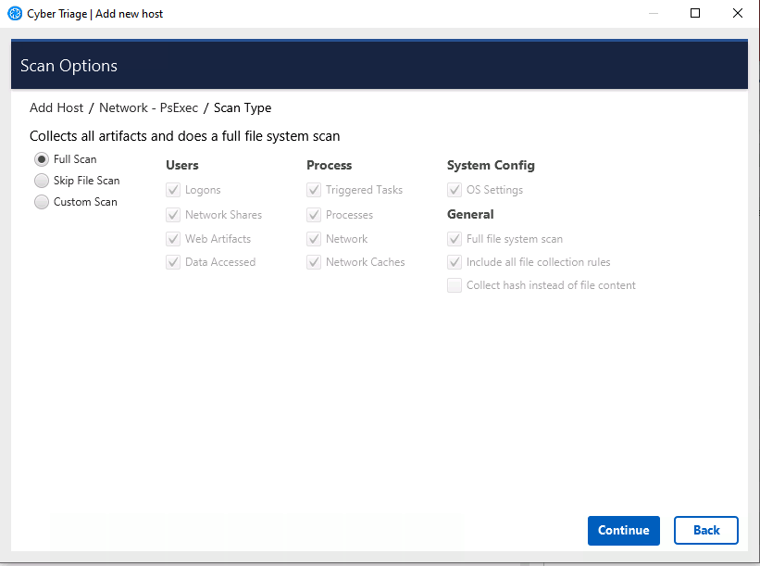Choose the Skip File Scan option

pyautogui.click(x=42, y=181)
